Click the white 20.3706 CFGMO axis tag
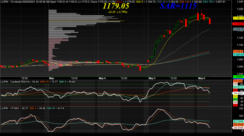Screen dimensions: 244x136 [x=238, y=128]
